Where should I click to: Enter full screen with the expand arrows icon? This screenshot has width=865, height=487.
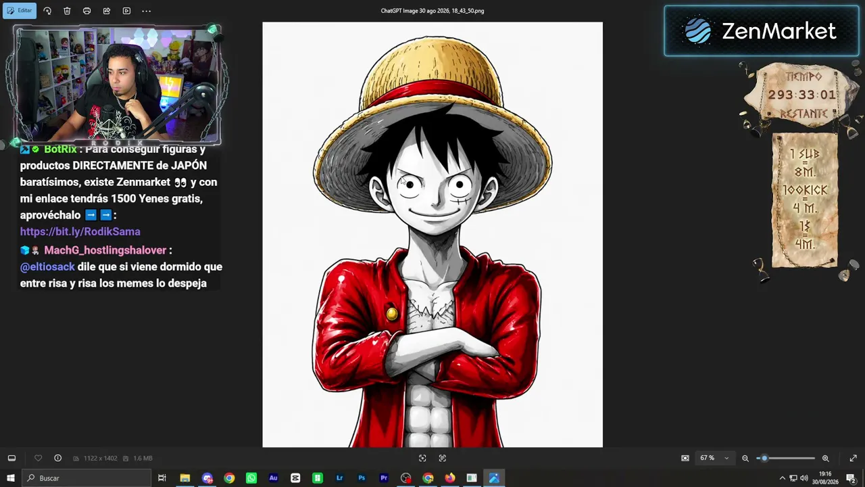[x=853, y=458]
